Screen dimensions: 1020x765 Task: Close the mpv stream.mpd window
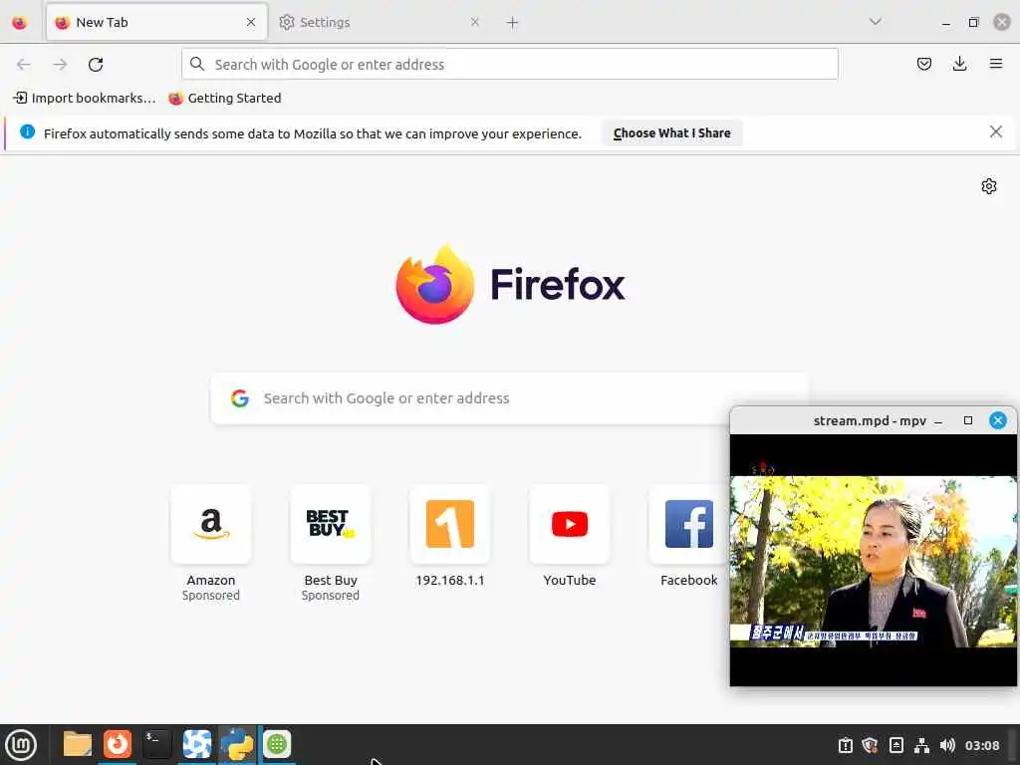(998, 421)
